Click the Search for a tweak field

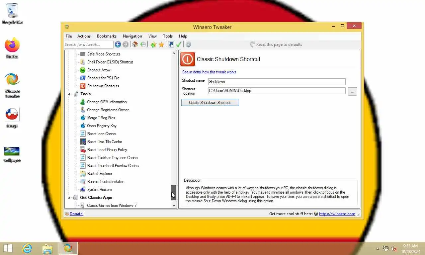click(x=89, y=44)
